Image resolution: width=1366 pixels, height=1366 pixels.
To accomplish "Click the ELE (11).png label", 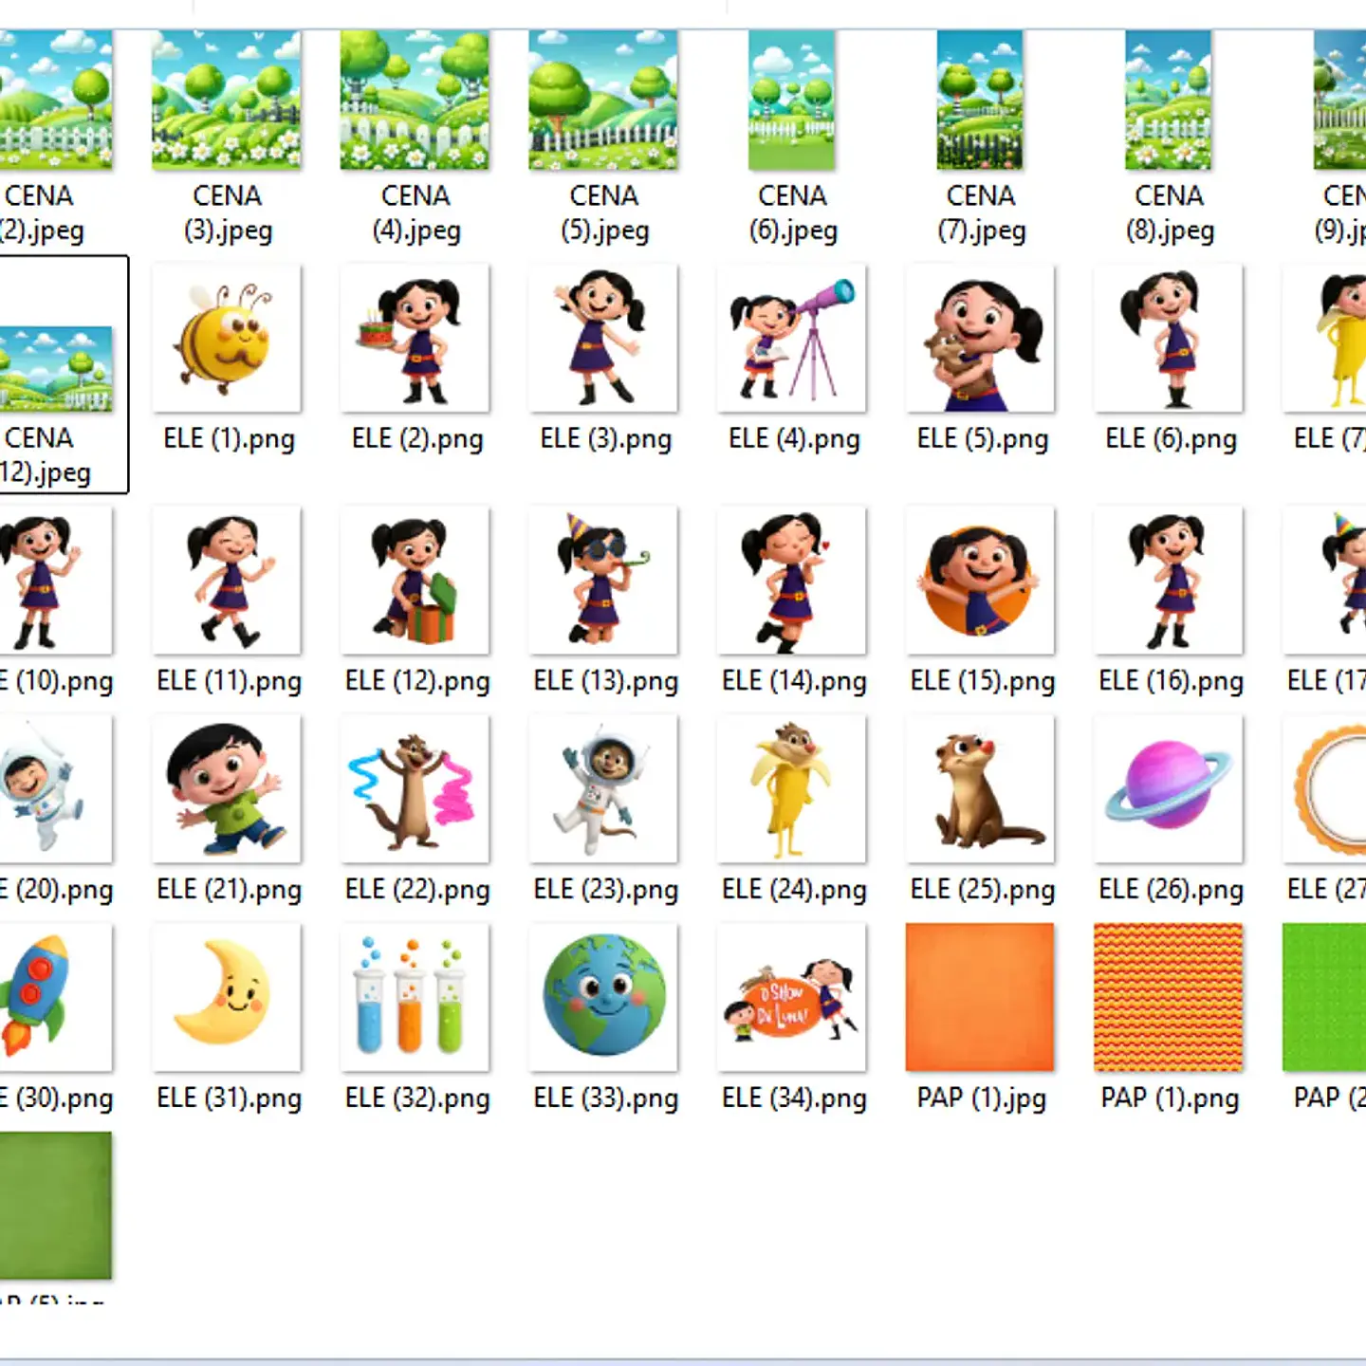I will pos(229,681).
